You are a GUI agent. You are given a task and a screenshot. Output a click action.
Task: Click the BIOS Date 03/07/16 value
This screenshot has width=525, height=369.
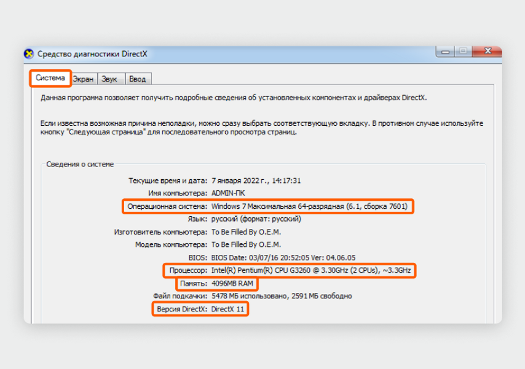283,258
